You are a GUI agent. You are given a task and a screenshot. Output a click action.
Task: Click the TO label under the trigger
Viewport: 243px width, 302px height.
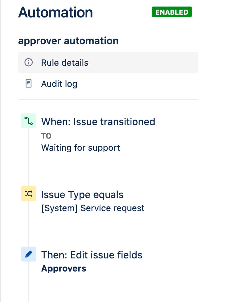click(46, 136)
